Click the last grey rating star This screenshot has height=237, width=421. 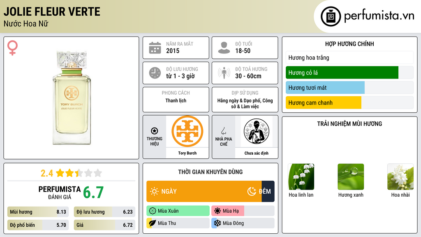pyautogui.click(x=98, y=173)
